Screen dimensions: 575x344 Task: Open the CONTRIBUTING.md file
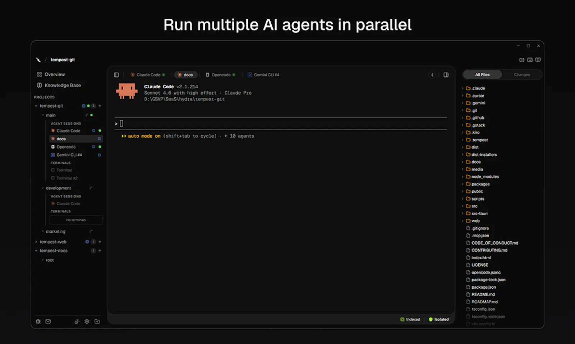(487, 250)
